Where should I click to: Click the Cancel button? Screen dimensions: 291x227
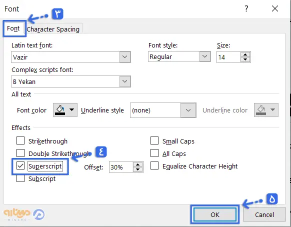click(264, 214)
